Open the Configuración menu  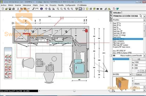click(x=70, y=5)
